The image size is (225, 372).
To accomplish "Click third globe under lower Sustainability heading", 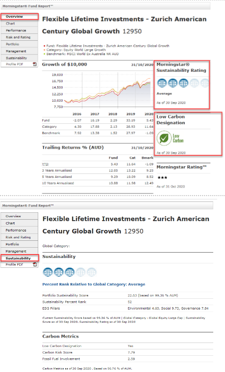I will (70, 272).
